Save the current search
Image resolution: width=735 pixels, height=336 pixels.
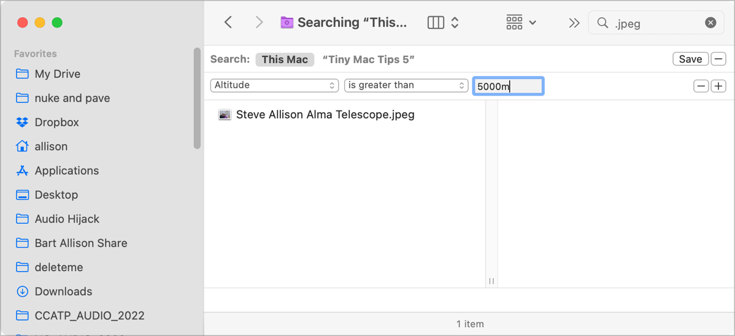coord(690,59)
